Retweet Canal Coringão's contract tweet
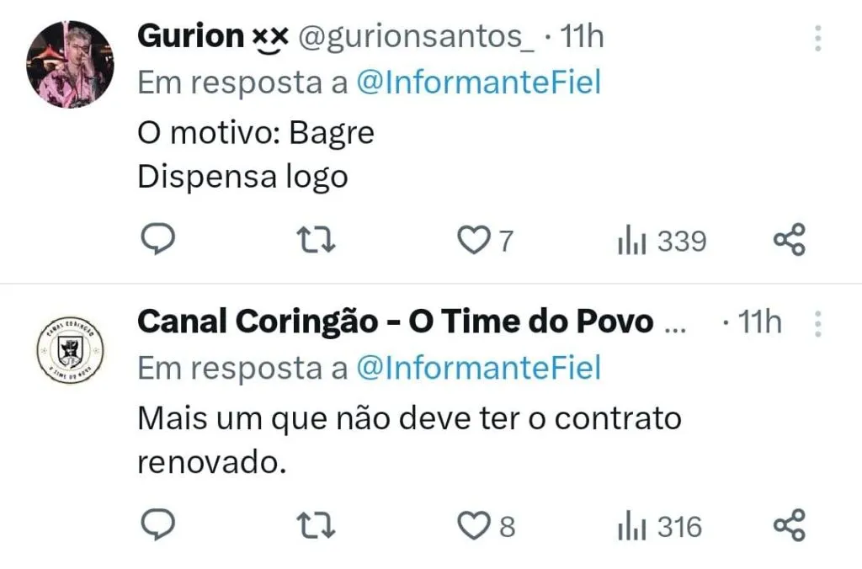This screenshot has width=862, height=569. point(318,526)
